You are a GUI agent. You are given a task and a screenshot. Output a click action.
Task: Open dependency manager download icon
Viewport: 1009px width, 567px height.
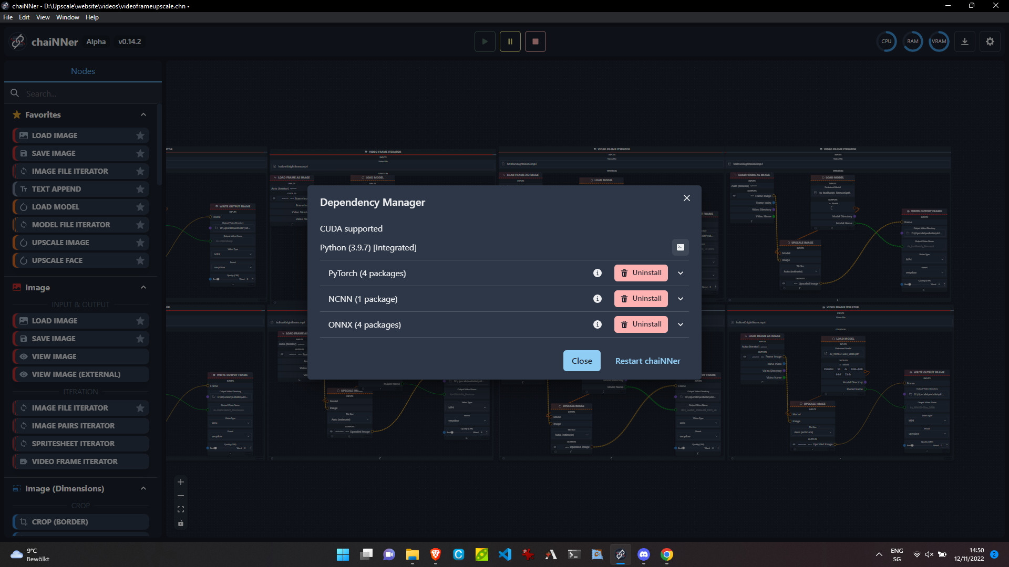coord(965,41)
